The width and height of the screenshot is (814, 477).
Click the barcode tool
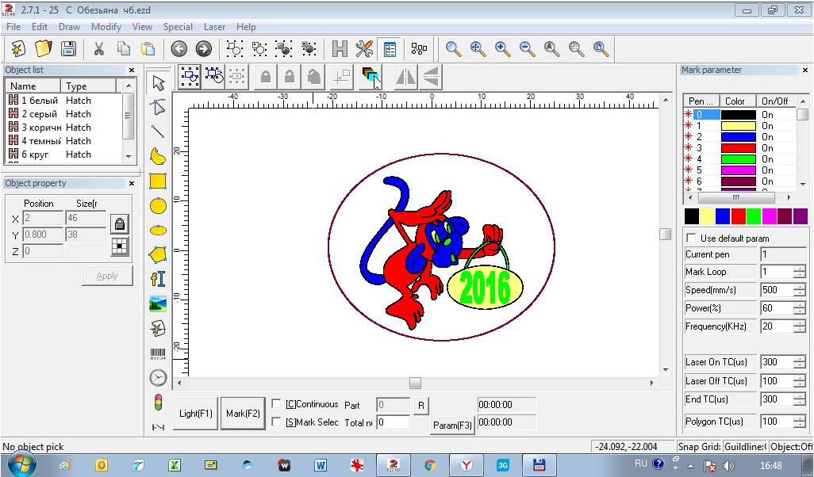click(x=158, y=353)
